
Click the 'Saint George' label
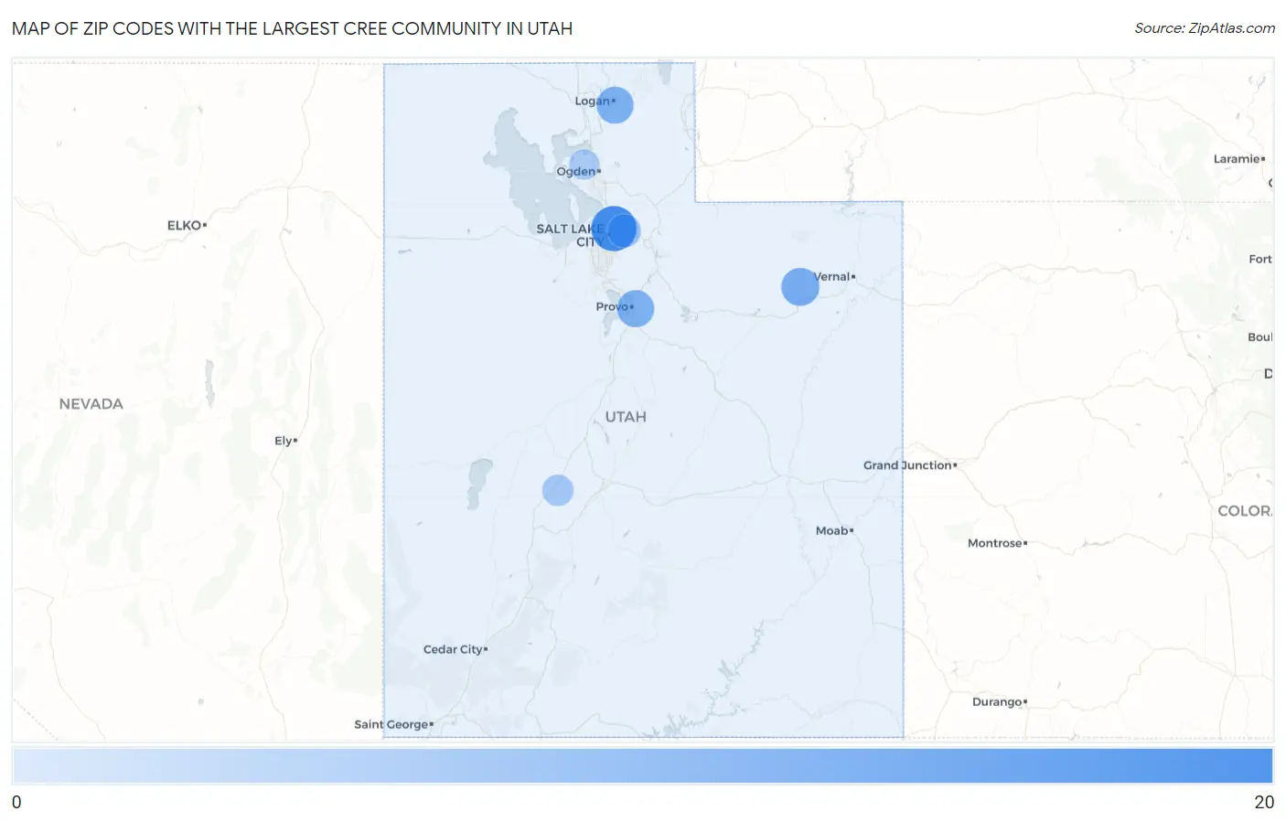393,724
